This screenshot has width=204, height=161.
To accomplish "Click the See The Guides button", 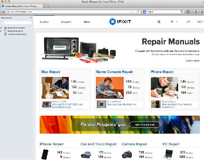I will (145, 125).
